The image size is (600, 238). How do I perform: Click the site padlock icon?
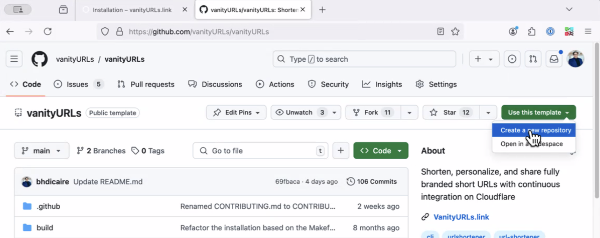point(120,31)
